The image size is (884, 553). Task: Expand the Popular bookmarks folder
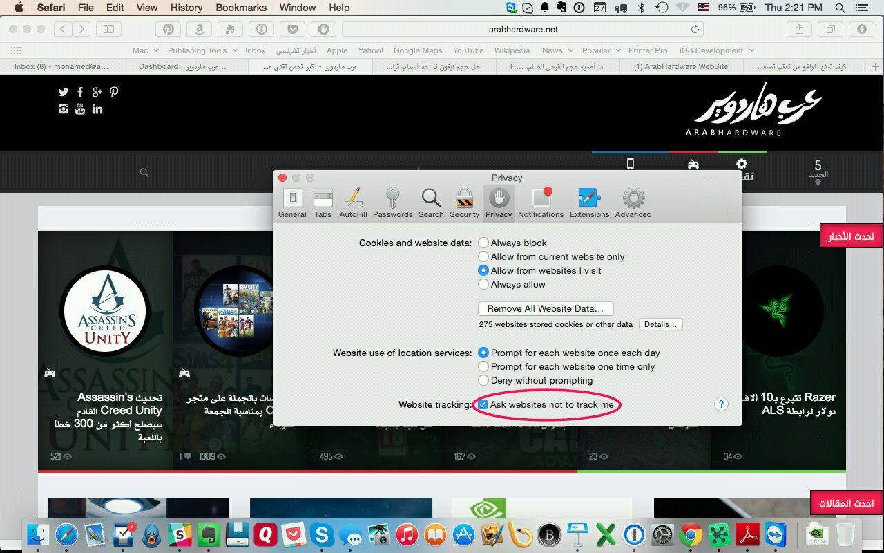(x=601, y=50)
